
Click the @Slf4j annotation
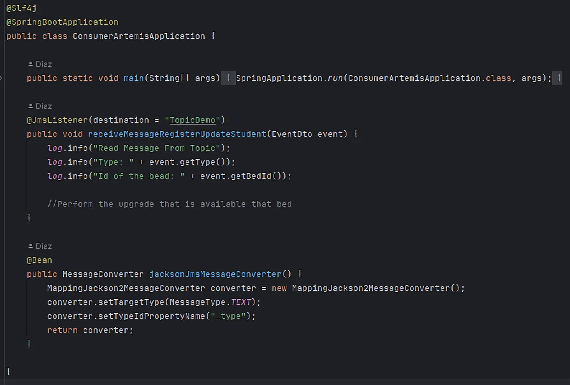click(22, 8)
